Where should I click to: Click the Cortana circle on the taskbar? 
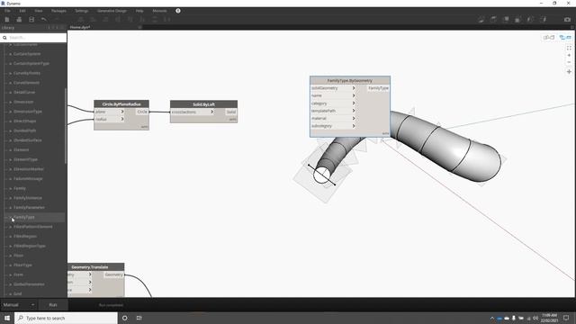[125, 318]
